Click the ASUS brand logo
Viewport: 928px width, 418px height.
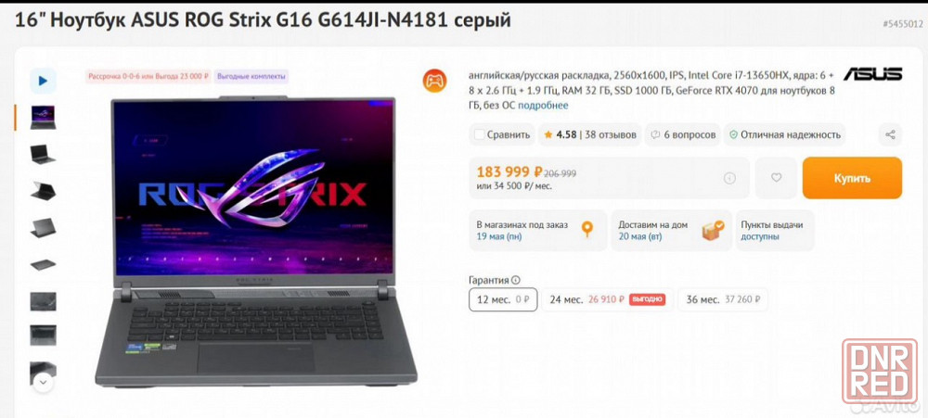pyautogui.click(x=872, y=74)
